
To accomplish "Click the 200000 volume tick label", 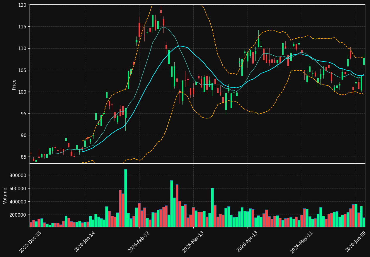I will coord(18,215).
